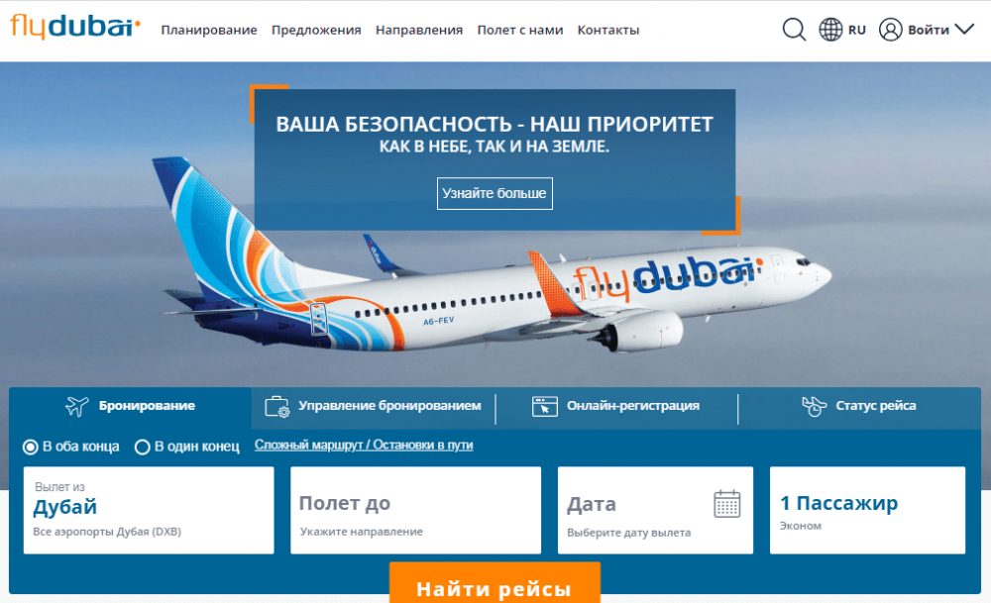The width and height of the screenshot is (991, 603).
Task: Click the user profile icon
Action: pos(890,30)
